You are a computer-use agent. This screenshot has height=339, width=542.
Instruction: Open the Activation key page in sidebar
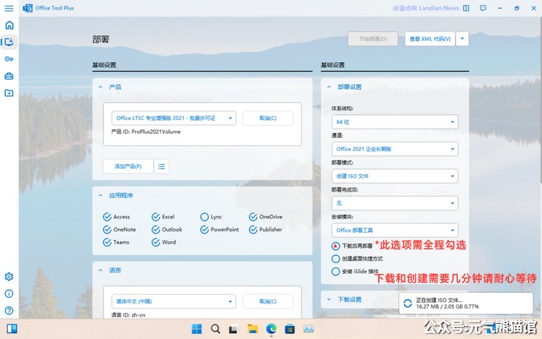9,59
